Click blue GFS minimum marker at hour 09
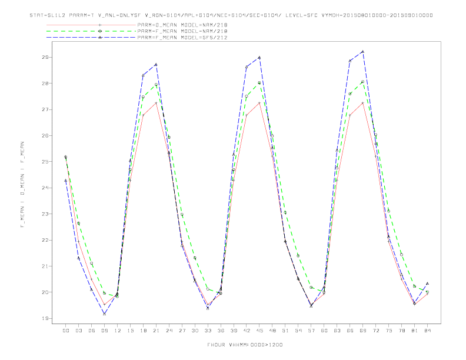Image resolution: width=466 pixels, height=360 pixels. (104, 314)
